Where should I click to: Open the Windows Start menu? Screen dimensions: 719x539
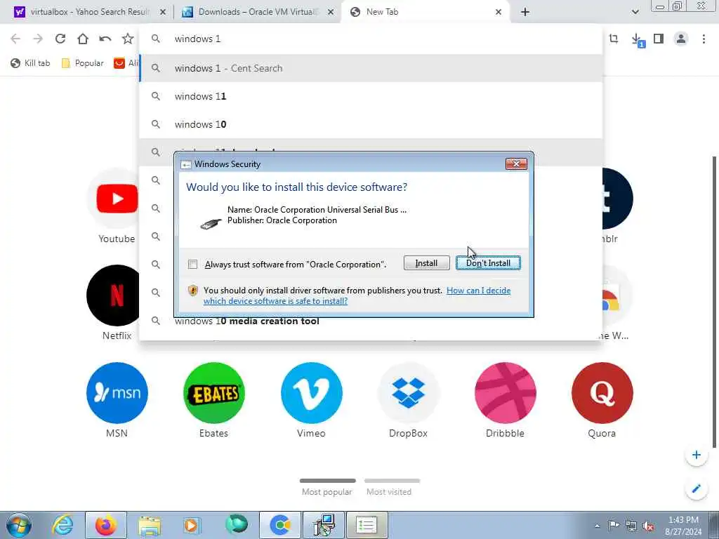point(19,525)
